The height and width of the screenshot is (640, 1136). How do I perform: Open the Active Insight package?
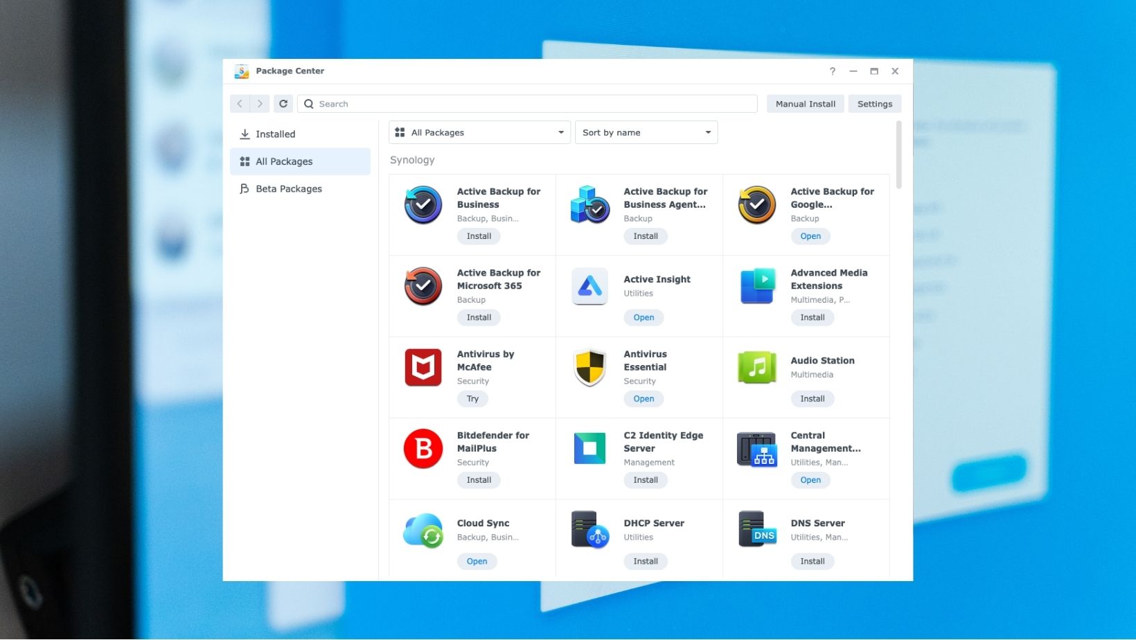(x=644, y=317)
